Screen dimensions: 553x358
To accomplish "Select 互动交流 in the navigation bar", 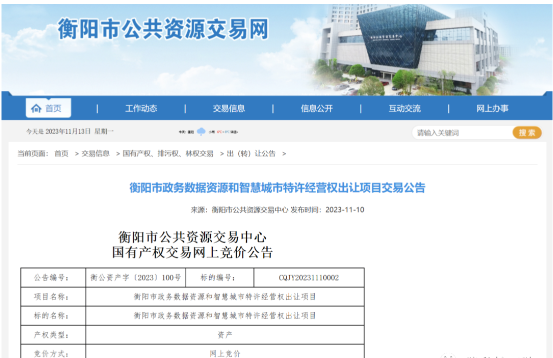I will point(404,108).
